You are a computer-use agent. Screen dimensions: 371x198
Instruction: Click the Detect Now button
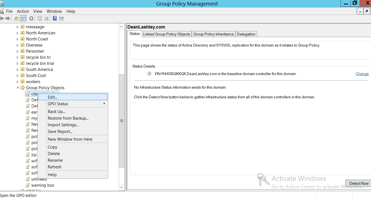(359, 183)
